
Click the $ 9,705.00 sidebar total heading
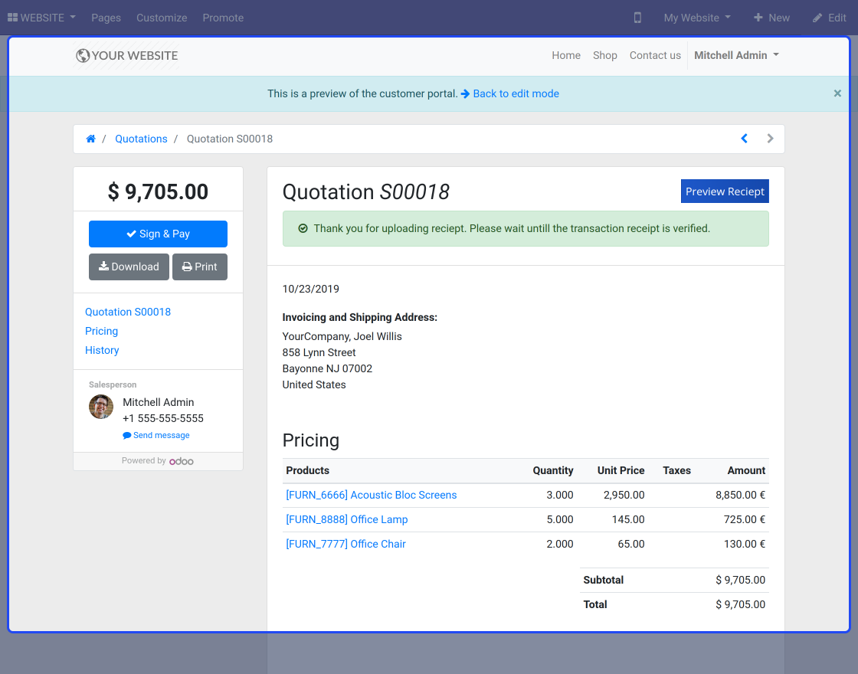[x=158, y=192]
